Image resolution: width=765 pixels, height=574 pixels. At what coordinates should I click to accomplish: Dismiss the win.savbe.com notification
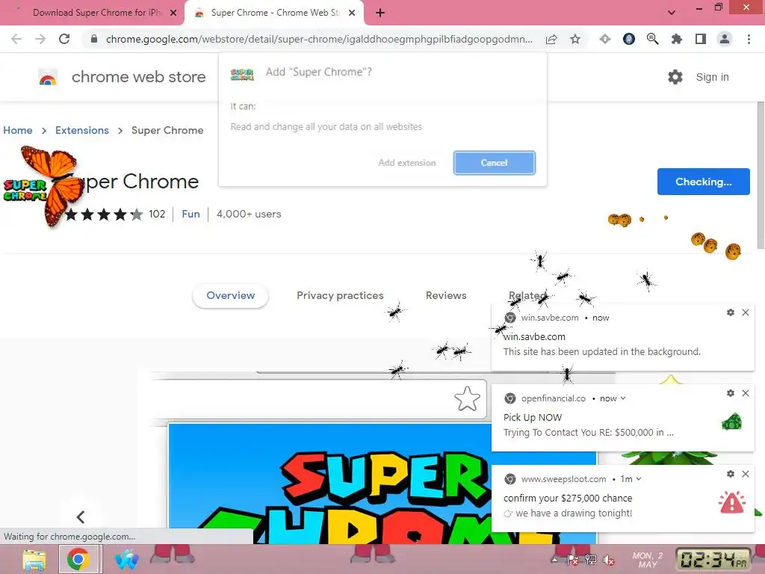(746, 312)
